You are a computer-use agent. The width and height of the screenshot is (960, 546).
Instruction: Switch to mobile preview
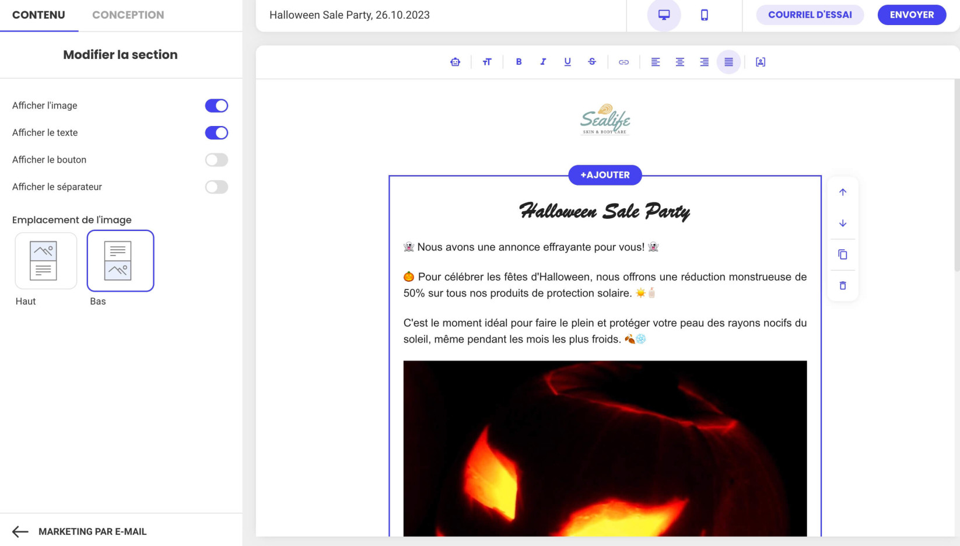[705, 15]
